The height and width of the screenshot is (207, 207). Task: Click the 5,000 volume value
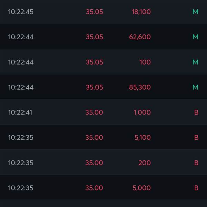[142, 188]
